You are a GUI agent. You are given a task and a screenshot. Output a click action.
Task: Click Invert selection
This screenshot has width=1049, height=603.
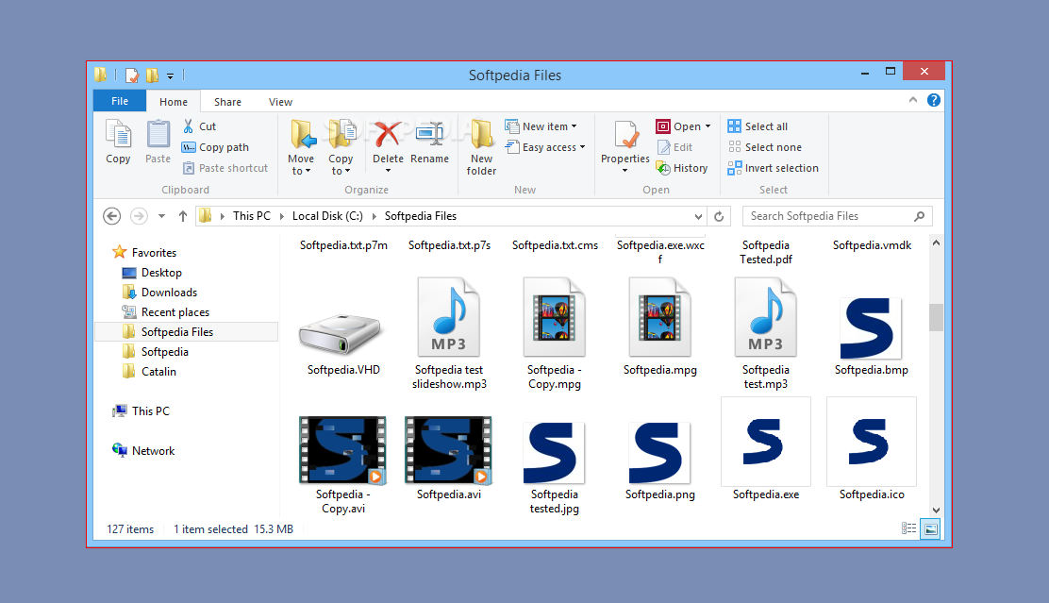[774, 168]
